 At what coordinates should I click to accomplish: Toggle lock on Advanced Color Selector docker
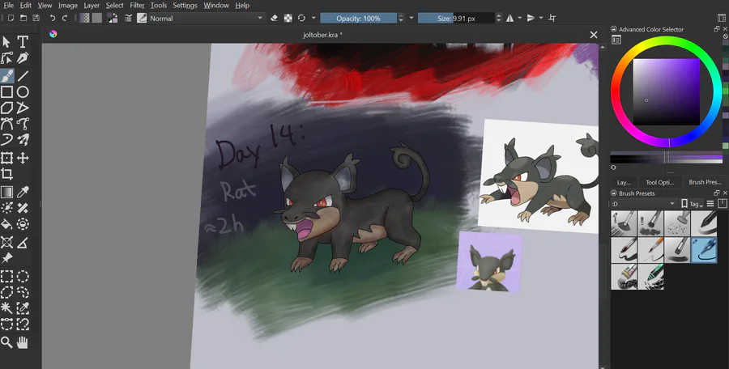click(614, 29)
